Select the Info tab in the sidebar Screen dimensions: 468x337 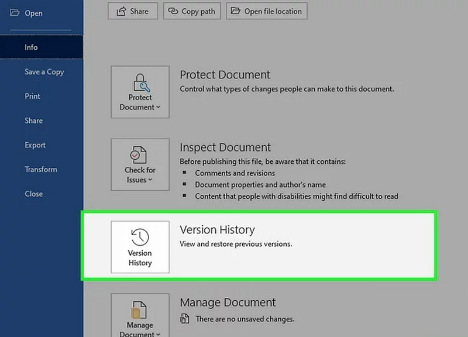[31, 47]
